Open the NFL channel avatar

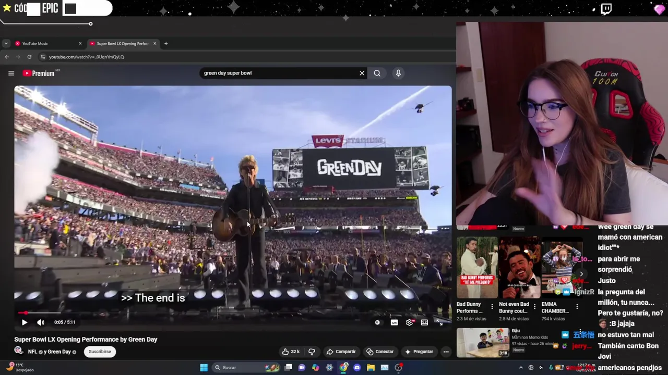pos(18,351)
